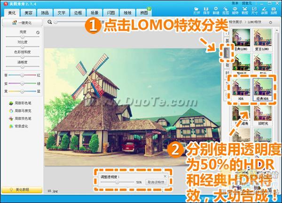Image resolution: width=282 pixels, height=203 pixels.
Task: Open the 拼图 (Collage) tab
Action: tap(146, 13)
